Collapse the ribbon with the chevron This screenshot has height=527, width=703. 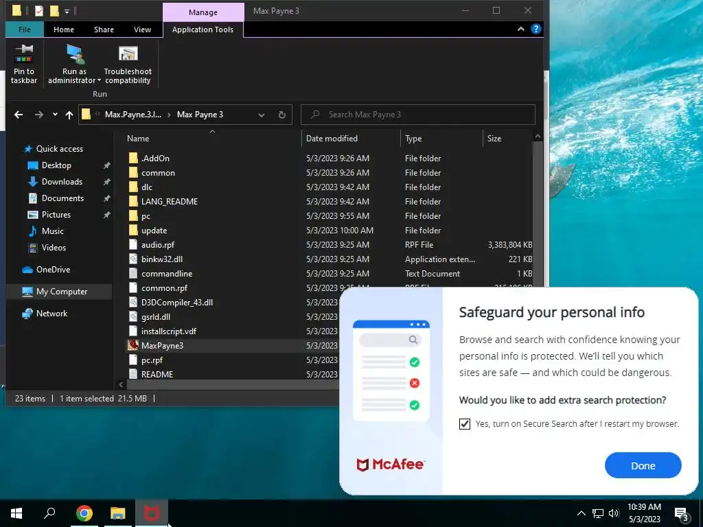520,29
